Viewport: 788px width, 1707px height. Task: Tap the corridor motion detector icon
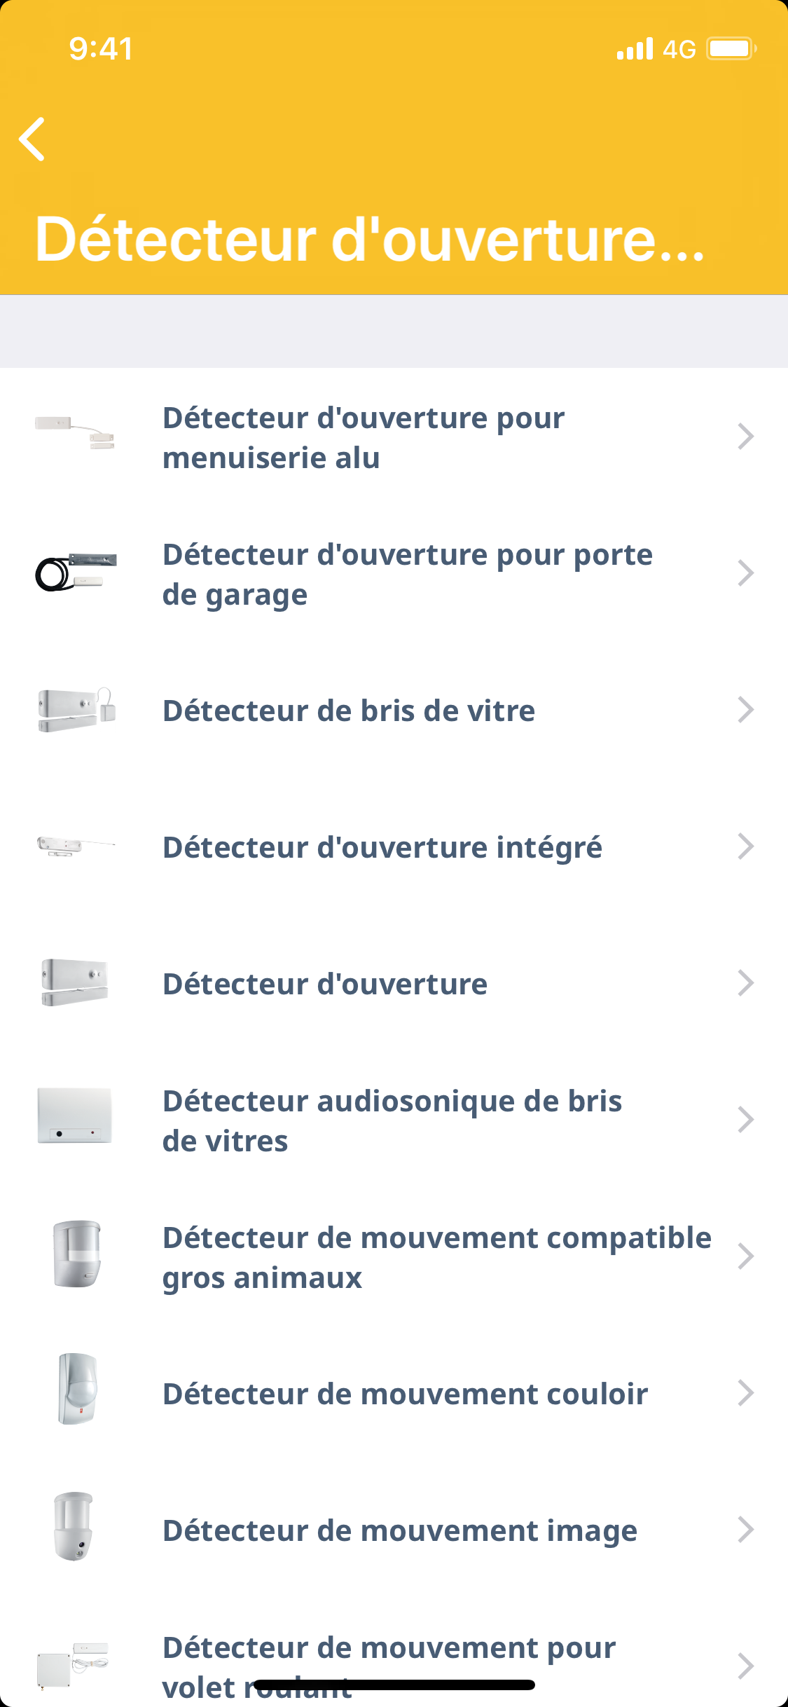pos(76,1389)
